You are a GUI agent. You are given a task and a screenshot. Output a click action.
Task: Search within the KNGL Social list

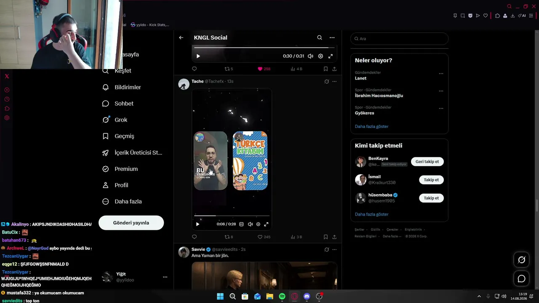[320, 37]
